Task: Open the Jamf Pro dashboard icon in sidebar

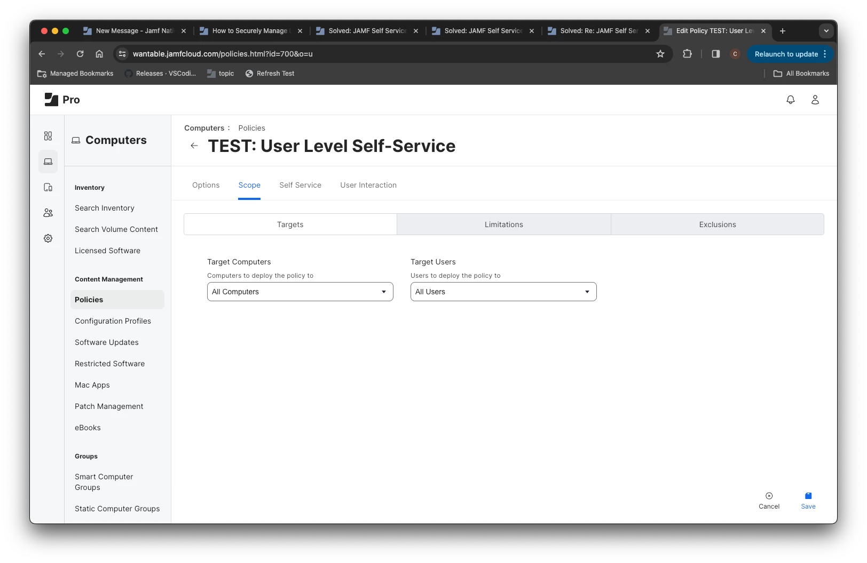Action: tap(48, 136)
